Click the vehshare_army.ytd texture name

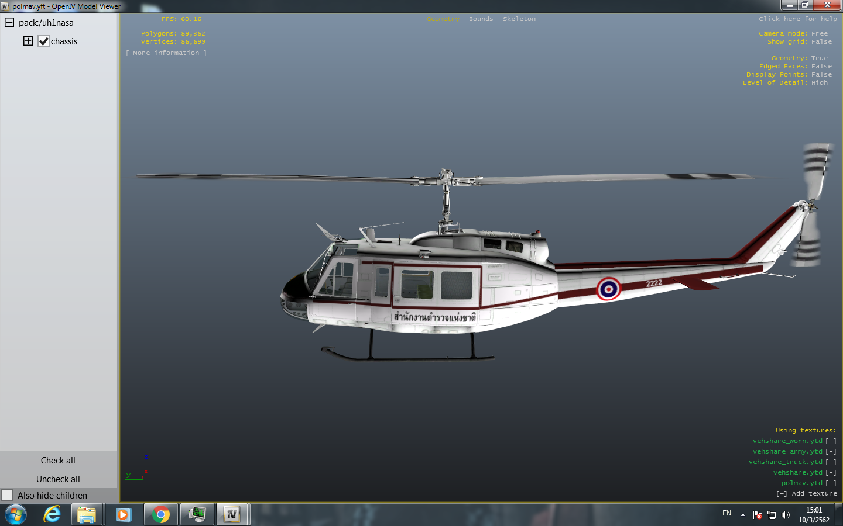pos(787,452)
